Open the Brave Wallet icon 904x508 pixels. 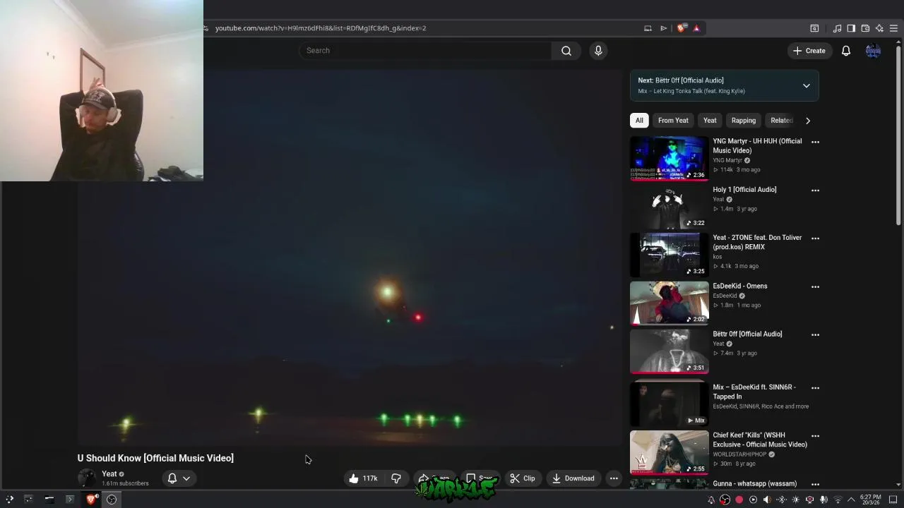tap(865, 28)
